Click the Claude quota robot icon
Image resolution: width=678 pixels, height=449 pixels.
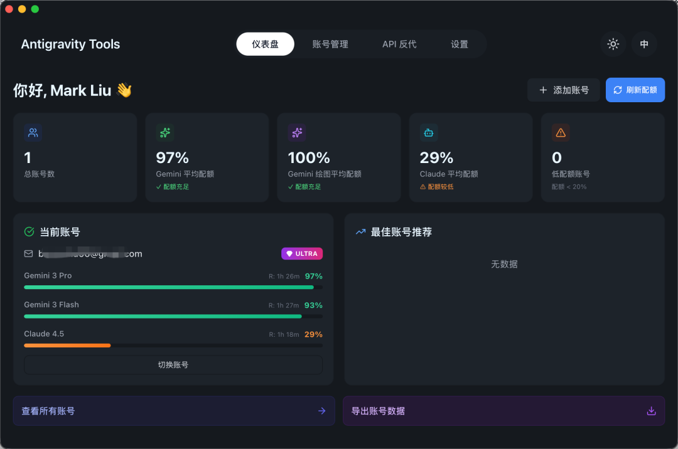(428, 132)
